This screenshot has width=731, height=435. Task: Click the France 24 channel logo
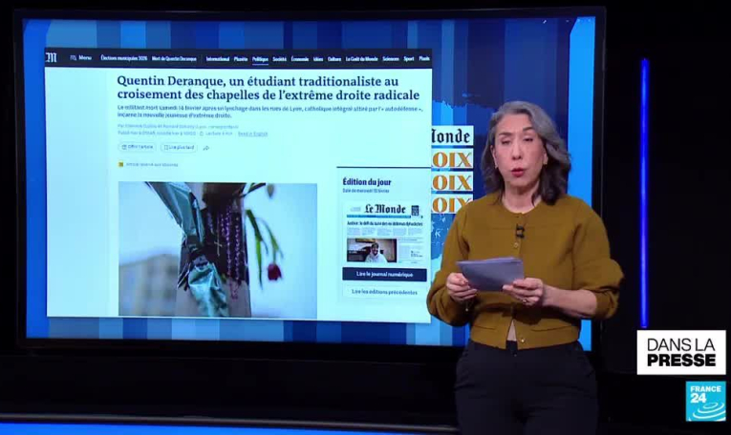click(705, 401)
